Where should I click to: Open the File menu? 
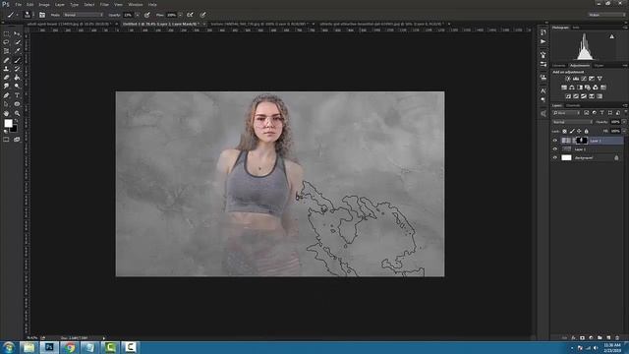[18, 4]
